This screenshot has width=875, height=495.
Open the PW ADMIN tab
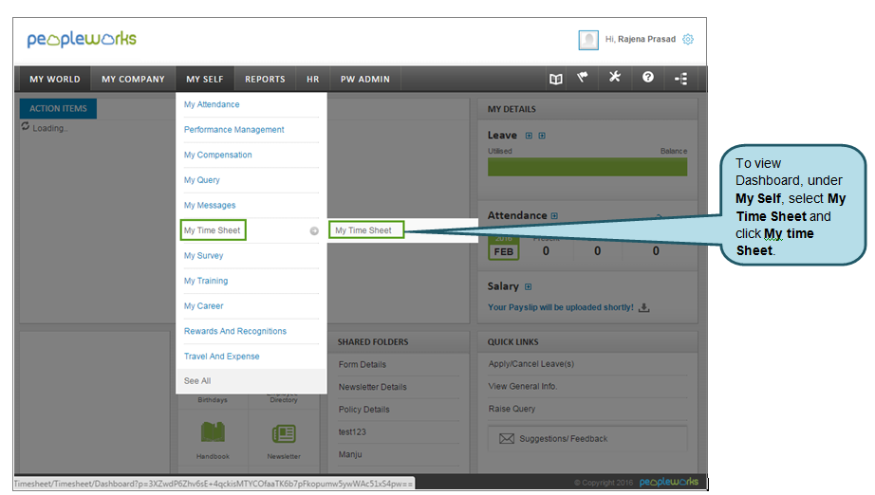(x=365, y=79)
